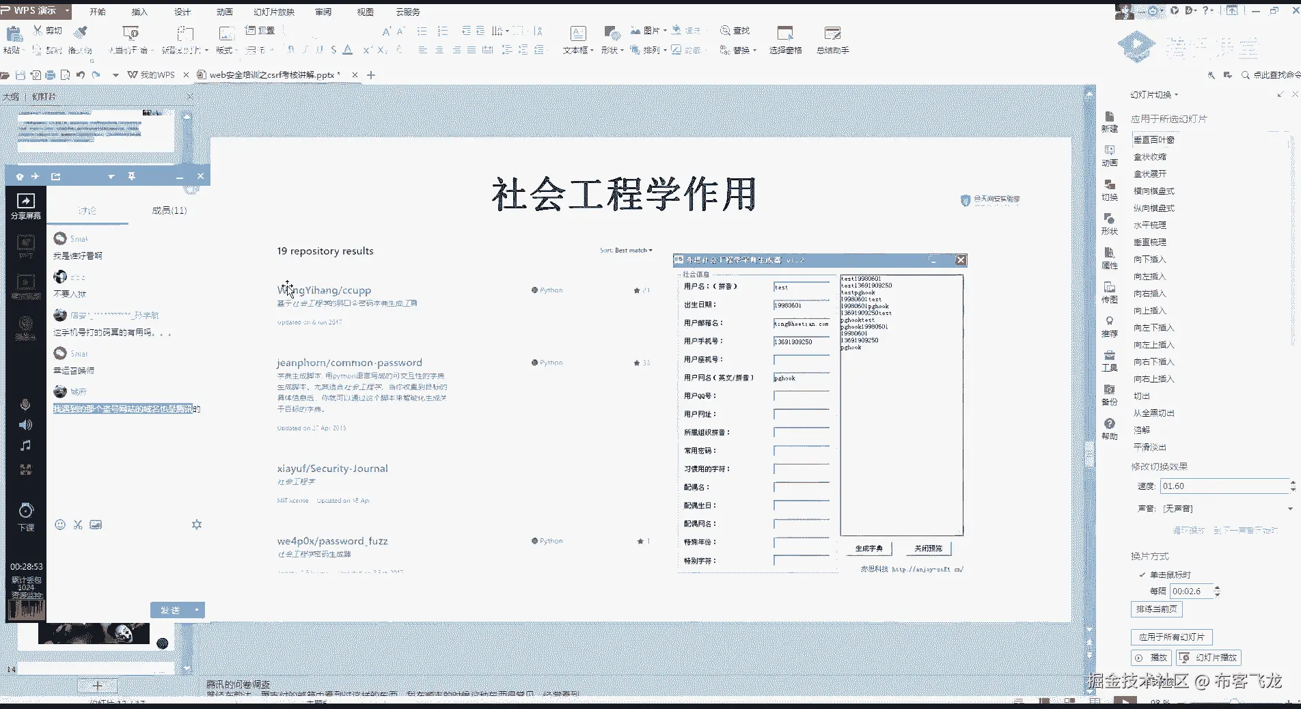
Task: Click the Send (发送) chat button
Action: [170, 610]
